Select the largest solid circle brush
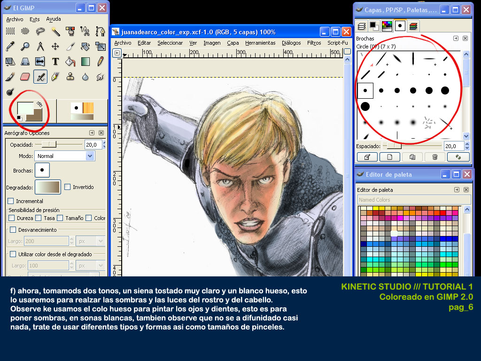The width and height of the screenshot is (481, 361). click(x=365, y=107)
